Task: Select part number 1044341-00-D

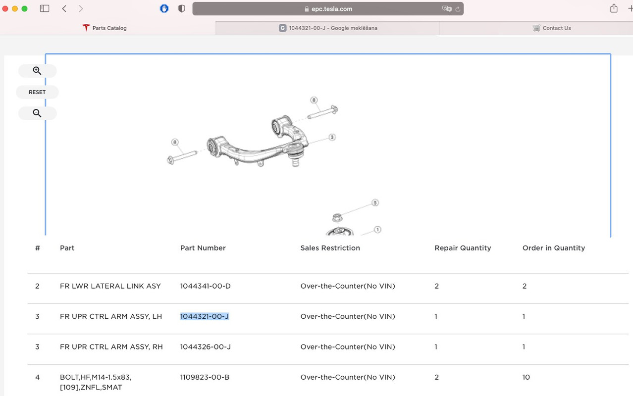Action: click(206, 286)
